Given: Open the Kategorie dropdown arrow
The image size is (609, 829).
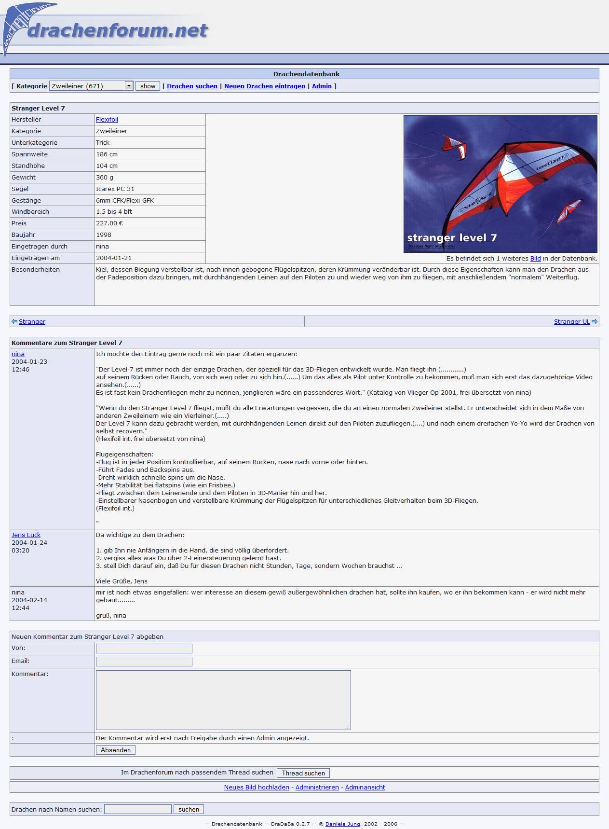Looking at the screenshot, I should (129, 86).
